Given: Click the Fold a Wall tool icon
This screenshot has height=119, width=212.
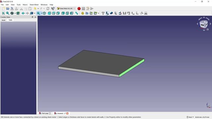Looking at the screenshot, I should coord(116,13).
